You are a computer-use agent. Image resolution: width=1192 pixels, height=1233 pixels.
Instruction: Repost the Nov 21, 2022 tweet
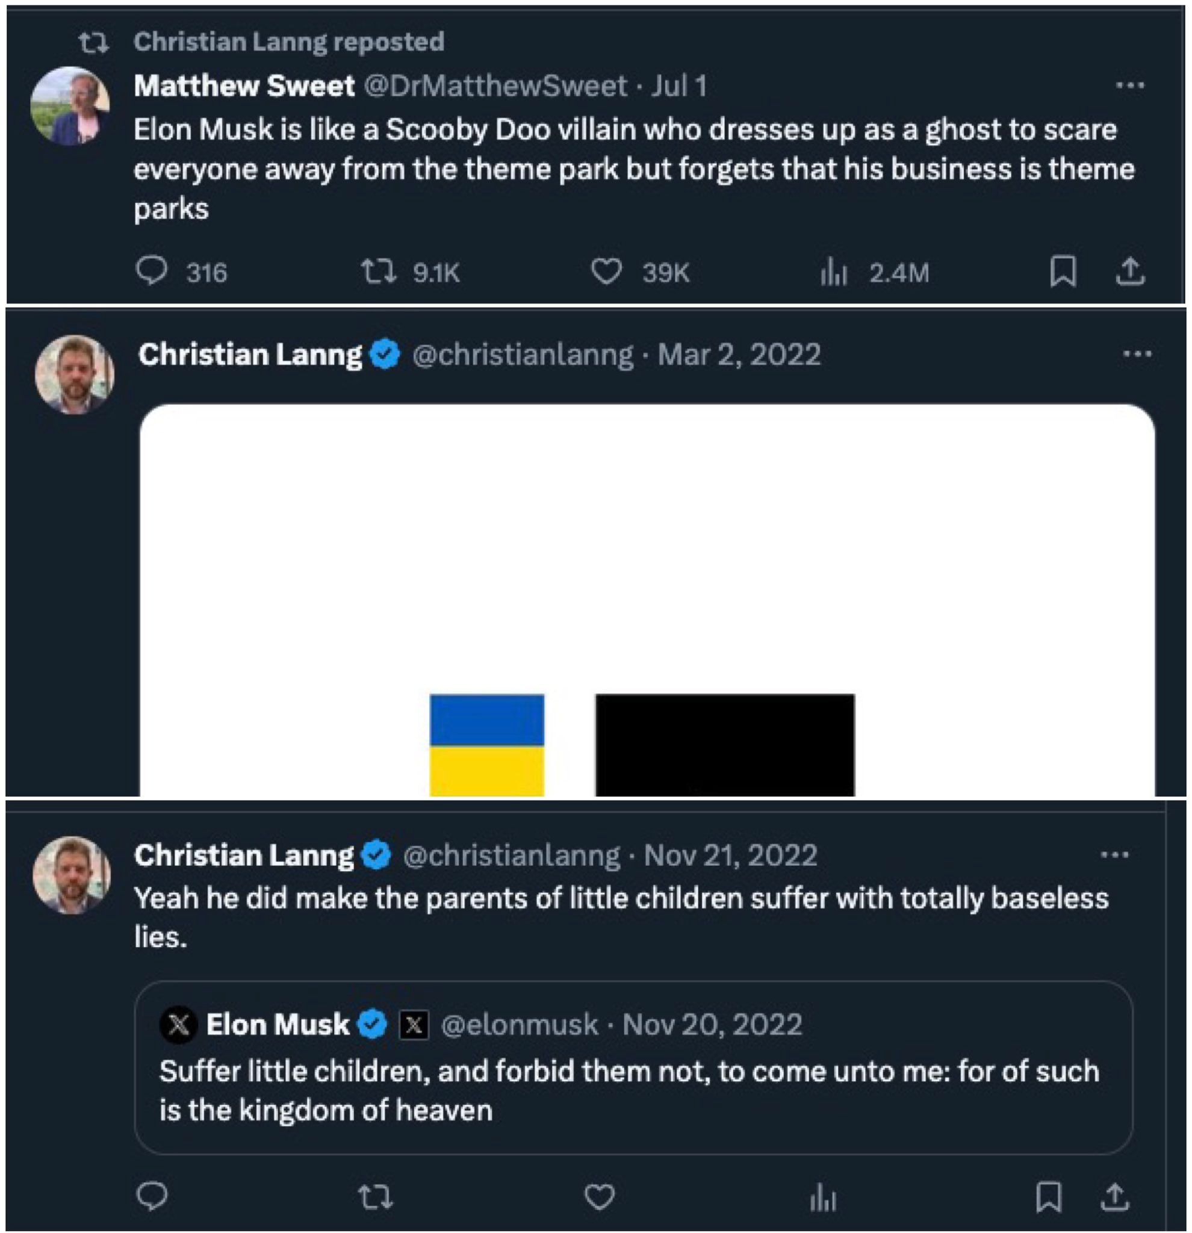pos(376,1196)
